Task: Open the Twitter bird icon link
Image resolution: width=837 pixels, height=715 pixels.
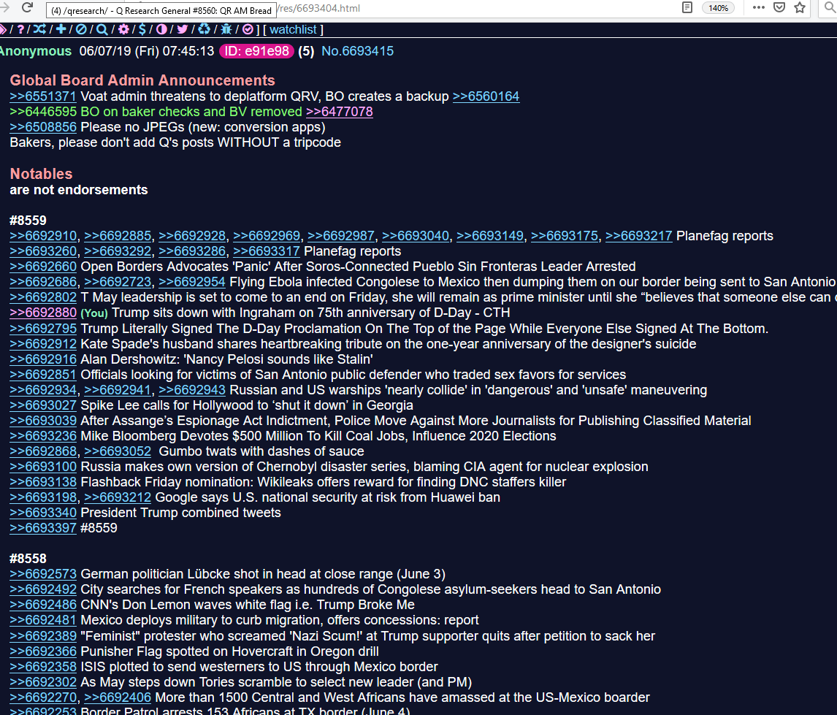Action: [x=183, y=29]
